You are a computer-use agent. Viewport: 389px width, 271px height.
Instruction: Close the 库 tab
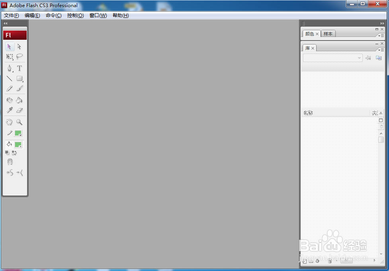click(313, 48)
